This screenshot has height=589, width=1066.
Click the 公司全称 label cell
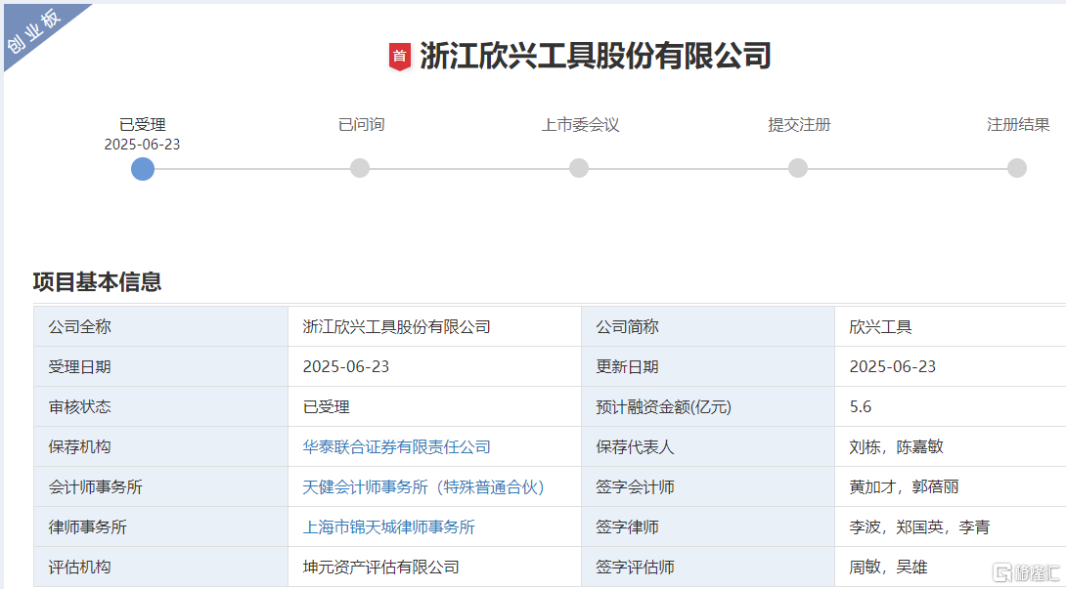(161, 327)
